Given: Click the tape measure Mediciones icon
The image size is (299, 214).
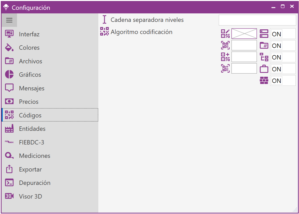Looking at the screenshot, I should click(x=9, y=156).
